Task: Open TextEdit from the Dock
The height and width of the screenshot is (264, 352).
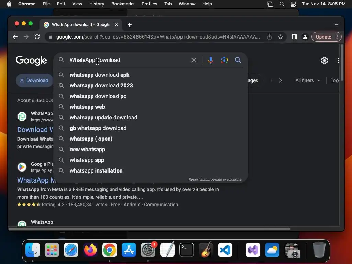Action: (167, 250)
